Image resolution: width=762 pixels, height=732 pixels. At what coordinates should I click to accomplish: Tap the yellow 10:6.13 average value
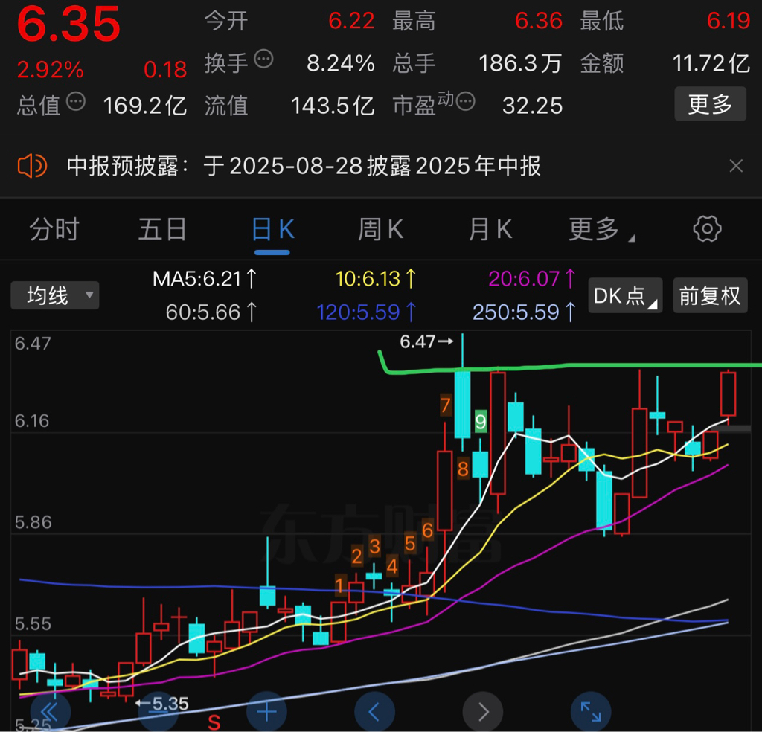coord(376,279)
